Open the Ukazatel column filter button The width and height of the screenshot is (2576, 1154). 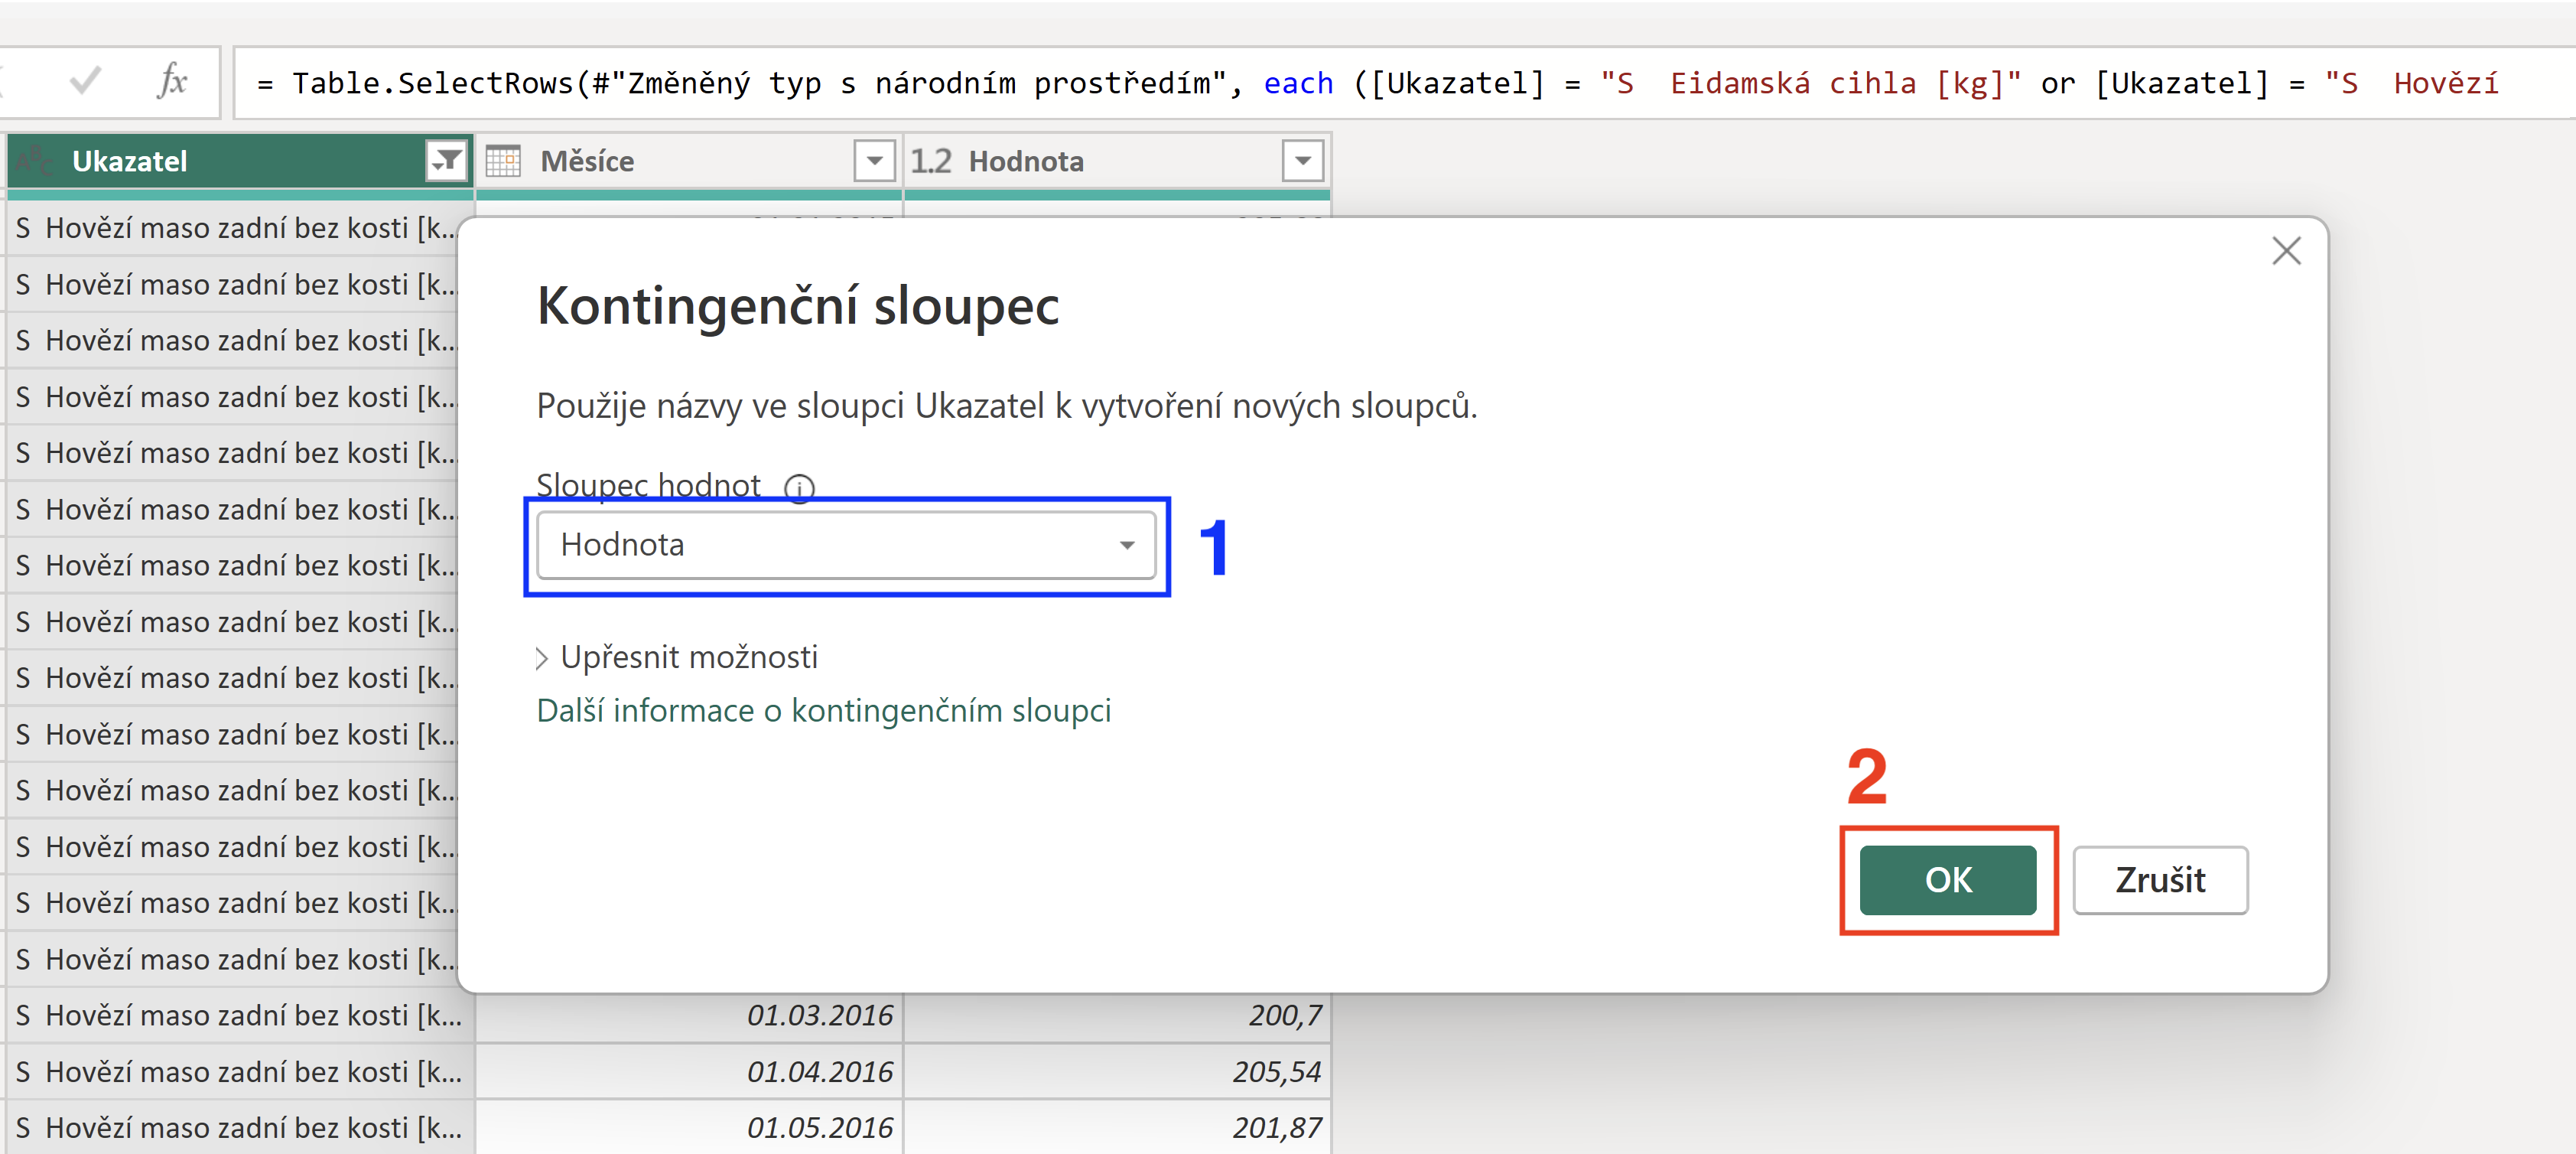point(446,161)
